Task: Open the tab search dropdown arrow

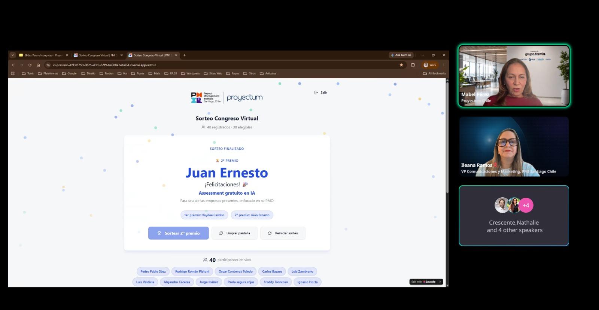Action: [x=12, y=55]
